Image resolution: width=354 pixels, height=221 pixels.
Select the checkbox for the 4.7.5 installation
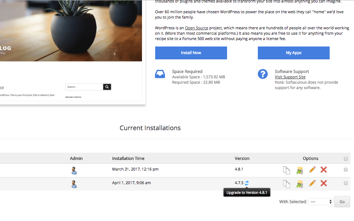[x=346, y=183]
